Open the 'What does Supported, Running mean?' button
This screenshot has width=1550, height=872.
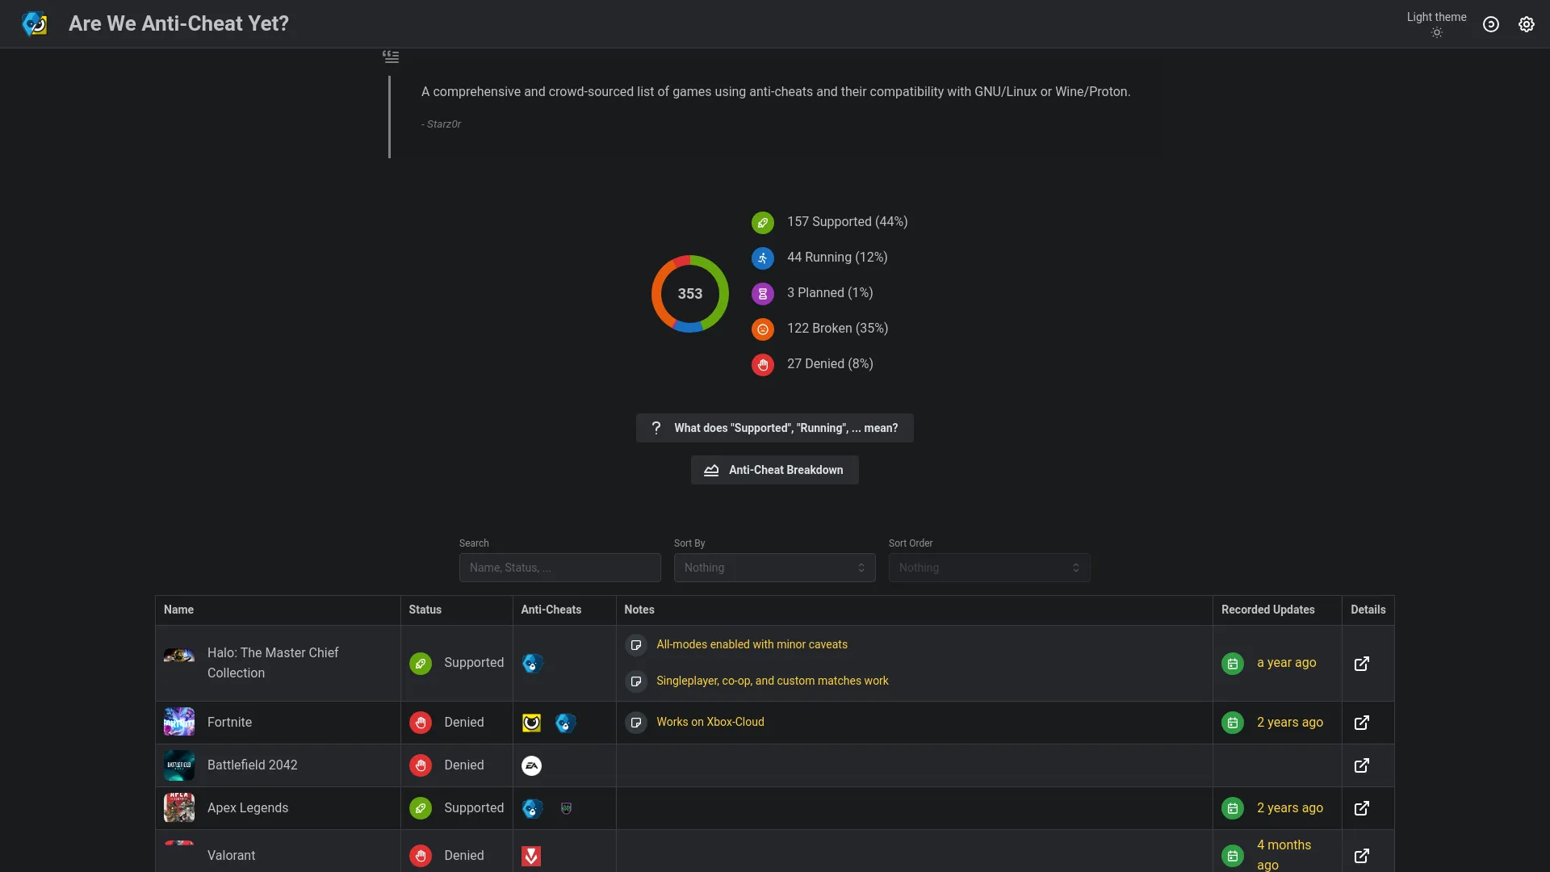(x=774, y=428)
